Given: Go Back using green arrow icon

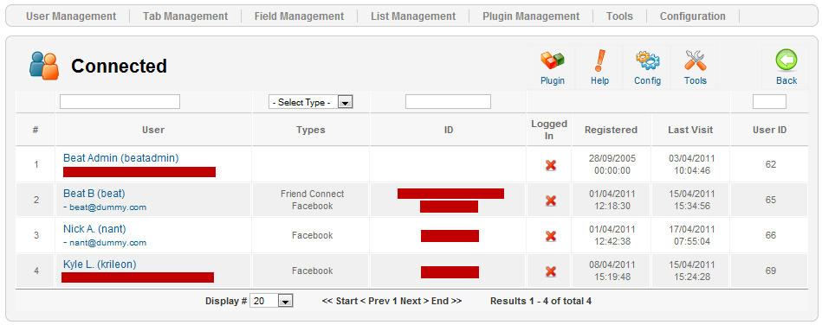Looking at the screenshot, I should tap(786, 61).
